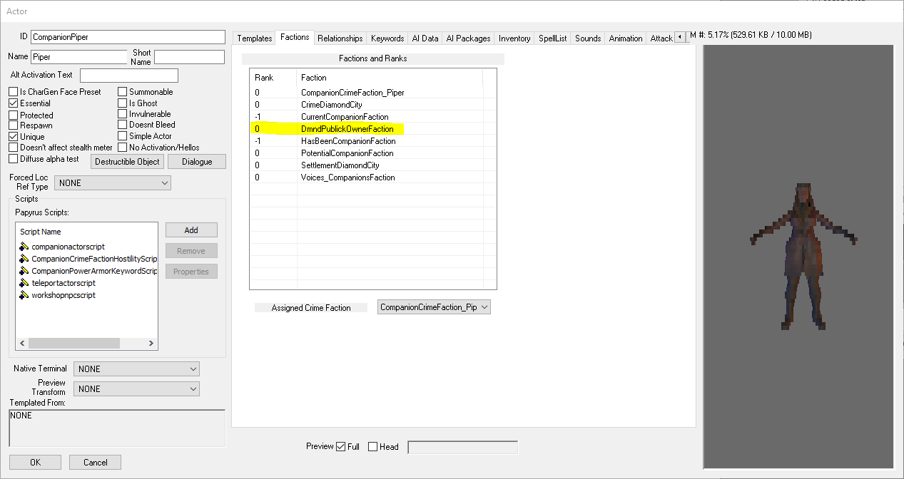Image resolution: width=904 pixels, height=479 pixels.
Task: Click the workshopnpcscript script icon
Action: pos(24,295)
